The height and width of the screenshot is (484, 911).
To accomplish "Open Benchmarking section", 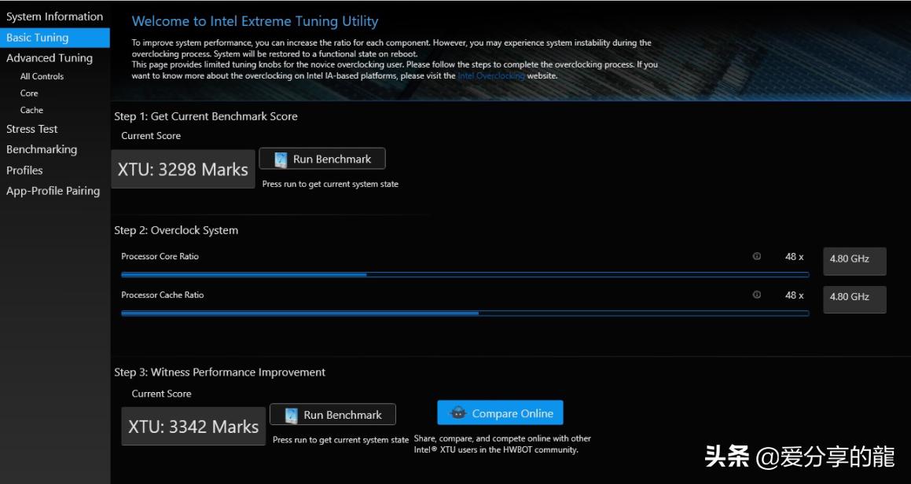I will pos(42,149).
